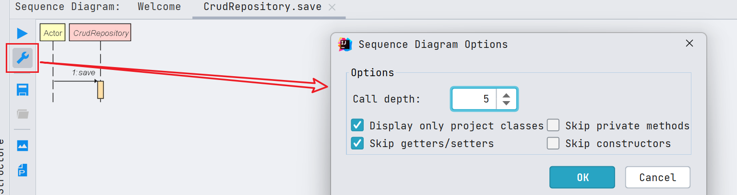Click the PlantUML export file icon
The width and height of the screenshot is (737, 195).
pos(23,170)
